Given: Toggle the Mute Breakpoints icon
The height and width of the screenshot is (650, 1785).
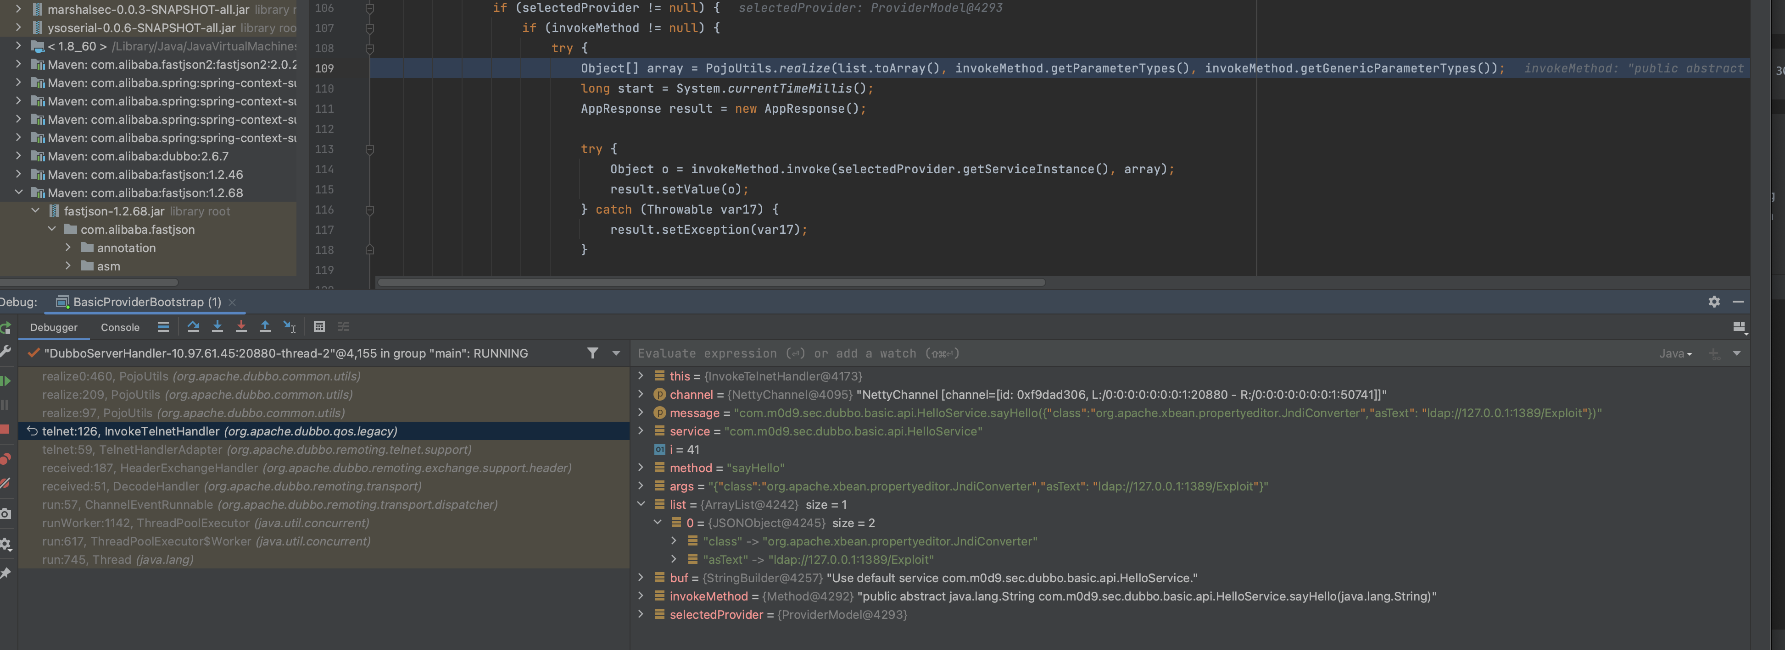Looking at the screenshot, I should [x=6, y=483].
